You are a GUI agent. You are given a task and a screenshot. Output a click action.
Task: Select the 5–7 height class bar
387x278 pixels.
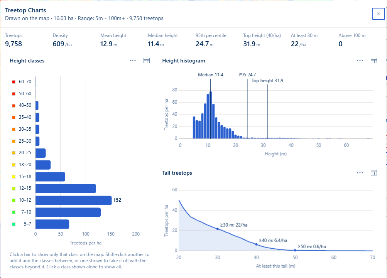pyautogui.click(x=52, y=224)
